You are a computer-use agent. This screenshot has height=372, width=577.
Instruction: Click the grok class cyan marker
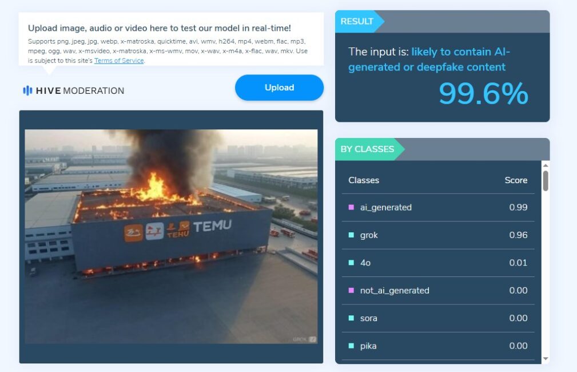352,235
